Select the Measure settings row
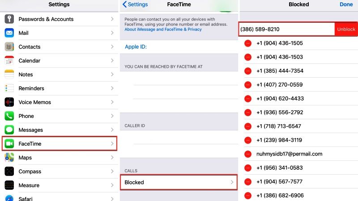 pos(60,185)
